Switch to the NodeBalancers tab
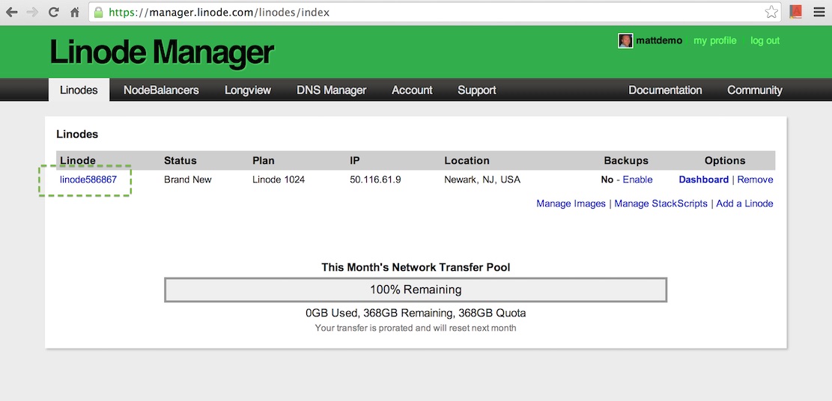832x401 pixels. click(161, 91)
